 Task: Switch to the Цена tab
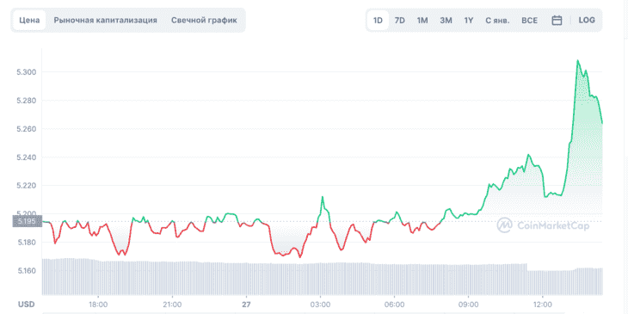29,20
